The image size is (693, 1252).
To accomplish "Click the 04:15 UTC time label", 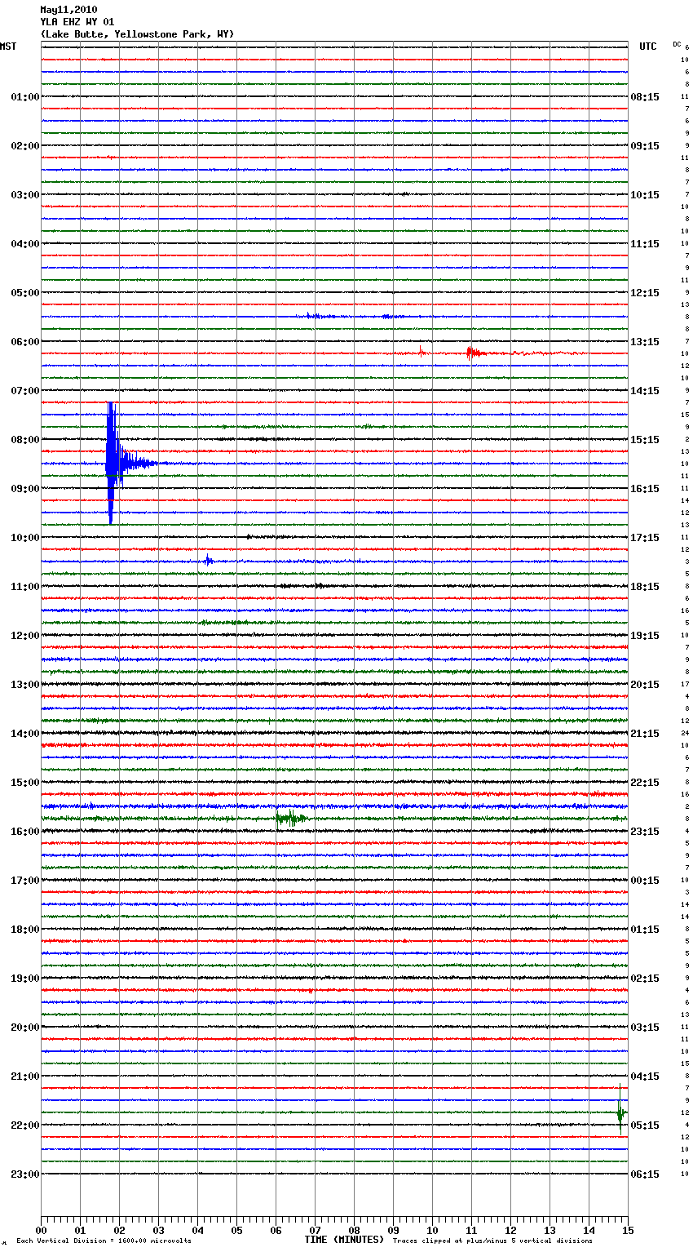I will point(645,1077).
